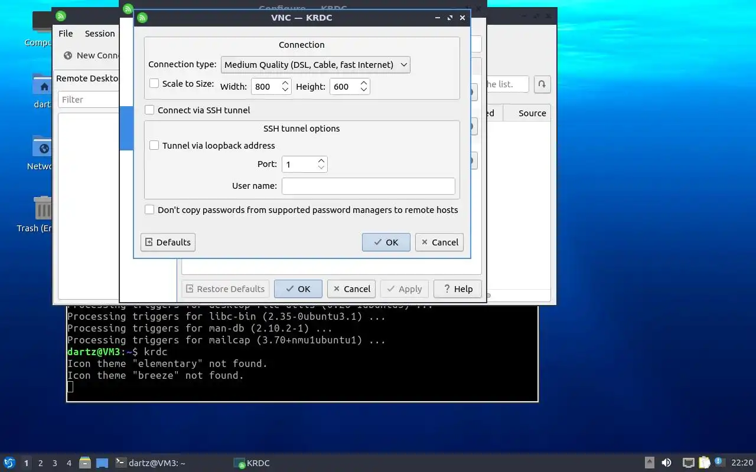Click the Help button in Configure window

tap(458, 289)
